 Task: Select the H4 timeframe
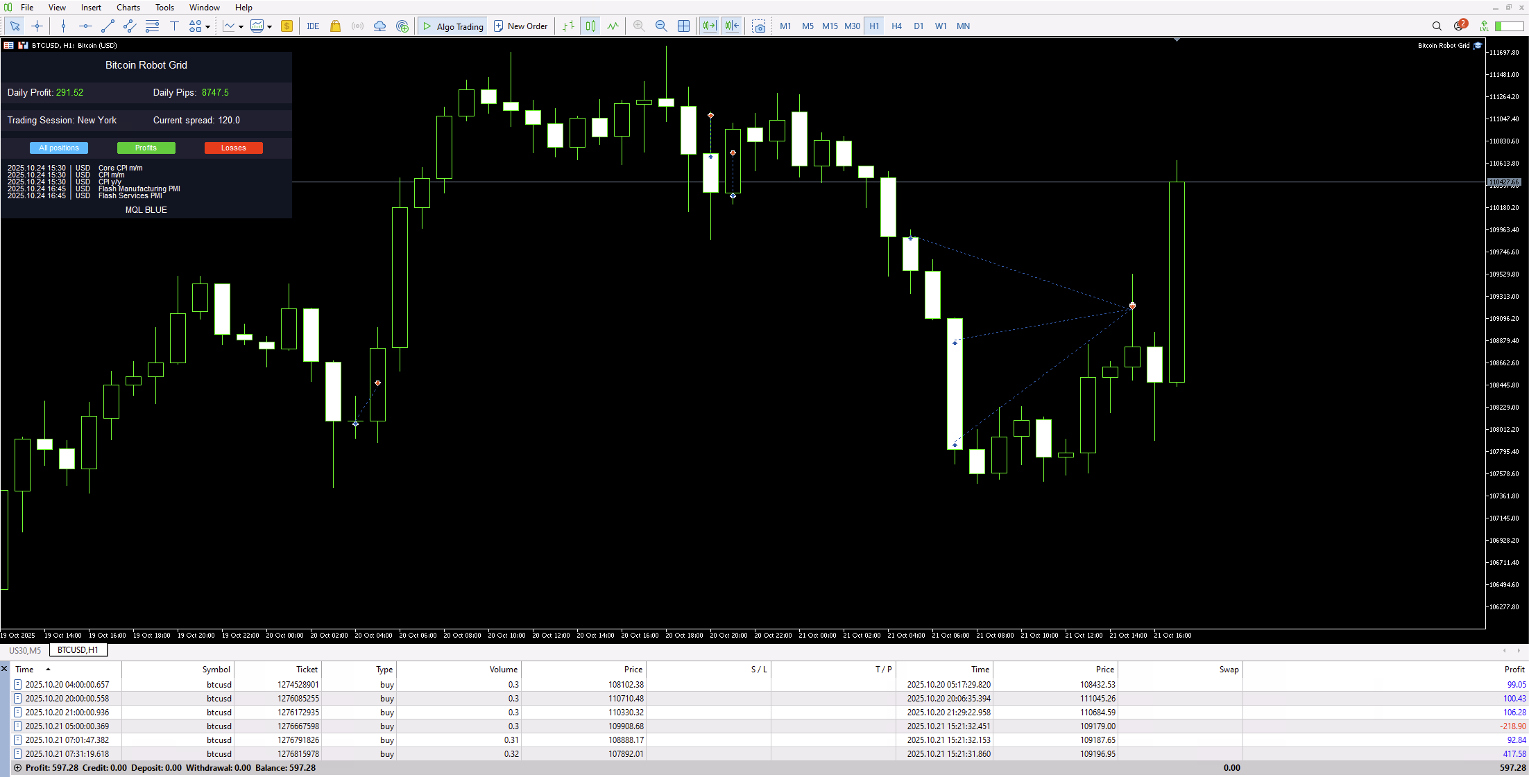pyautogui.click(x=896, y=26)
